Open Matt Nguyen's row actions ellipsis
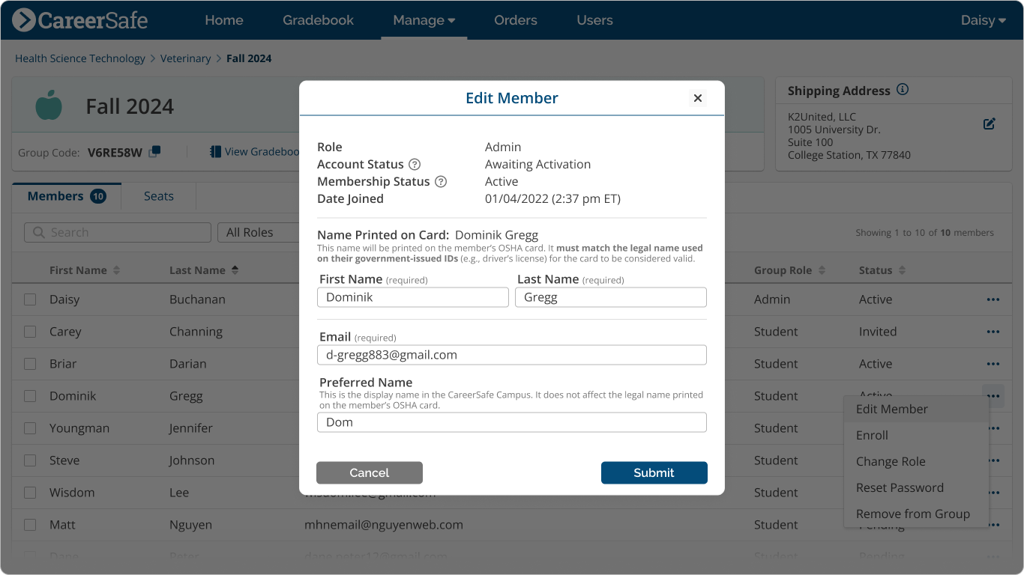The width and height of the screenshot is (1024, 575). (993, 525)
